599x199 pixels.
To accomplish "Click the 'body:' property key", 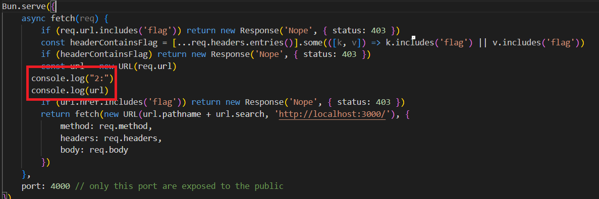I will (73, 150).
